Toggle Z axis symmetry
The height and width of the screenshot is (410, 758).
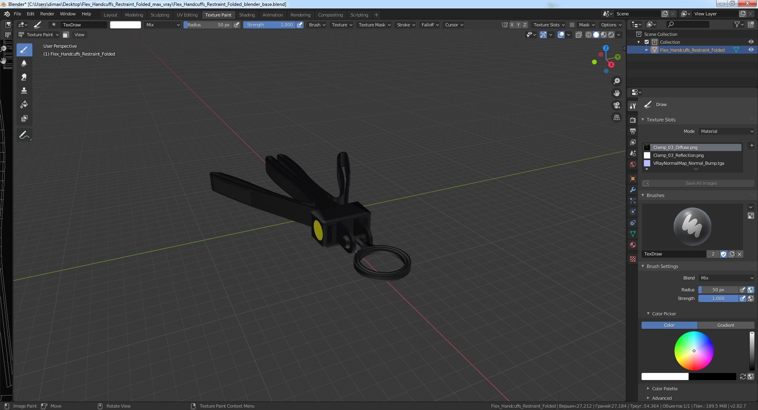coord(525,25)
